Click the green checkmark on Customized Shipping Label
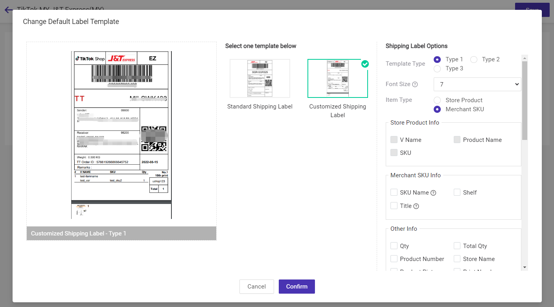This screenshot has height=307, width=554. tap(365, 64)
